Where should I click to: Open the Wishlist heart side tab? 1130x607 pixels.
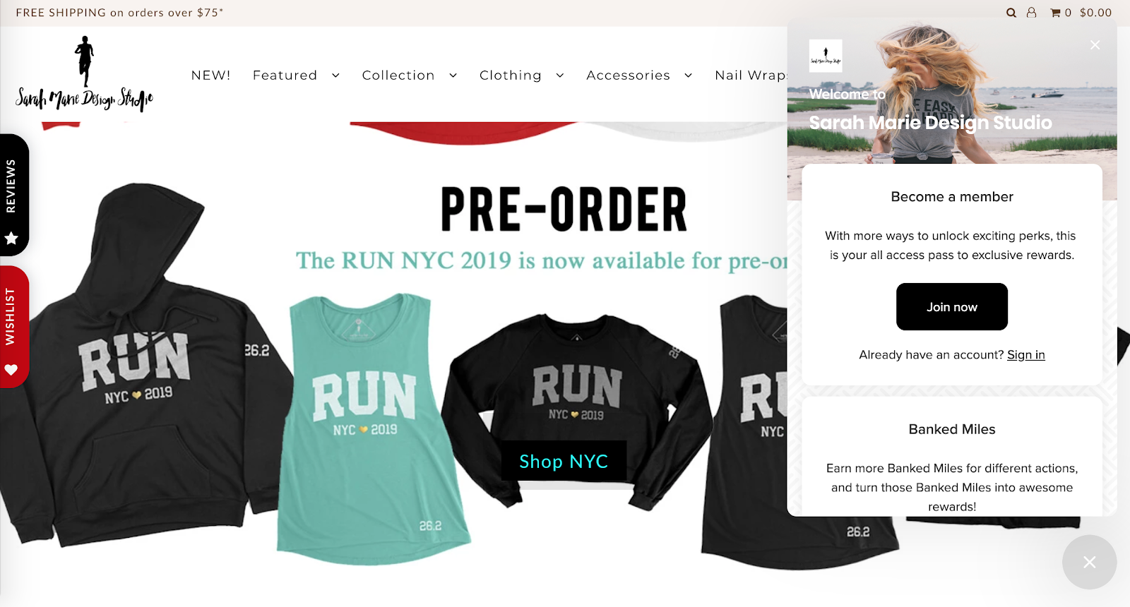(13, 327)
